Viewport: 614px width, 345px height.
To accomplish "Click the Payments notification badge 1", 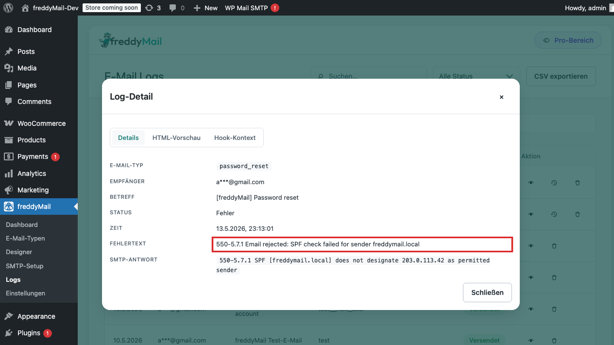I will (55, 157).
